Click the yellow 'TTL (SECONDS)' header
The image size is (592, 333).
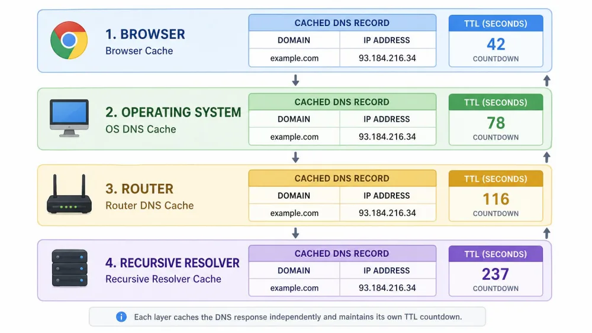pos(496,179)
